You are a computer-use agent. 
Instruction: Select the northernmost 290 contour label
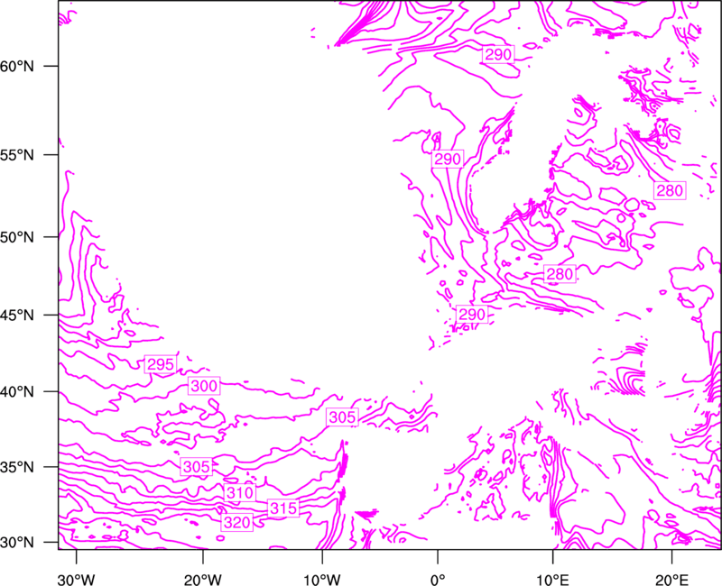point(498,55)
